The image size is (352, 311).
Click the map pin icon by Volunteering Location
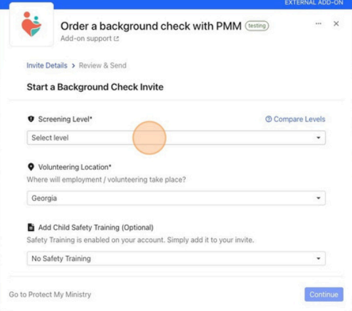(31, 167)
